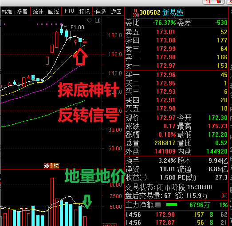Click the 标记 mark button
Image resolution: width=232 pixels, height=226 pixels.
(85, 11)
